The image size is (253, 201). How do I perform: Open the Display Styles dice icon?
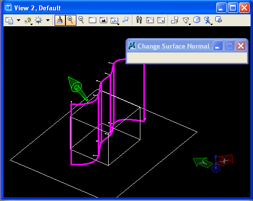[x=28, y=20]
